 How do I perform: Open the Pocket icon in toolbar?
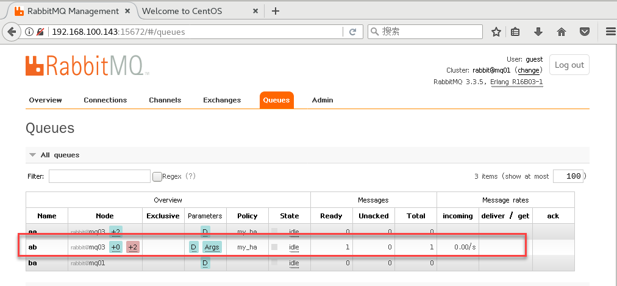[x=585, y=32]
